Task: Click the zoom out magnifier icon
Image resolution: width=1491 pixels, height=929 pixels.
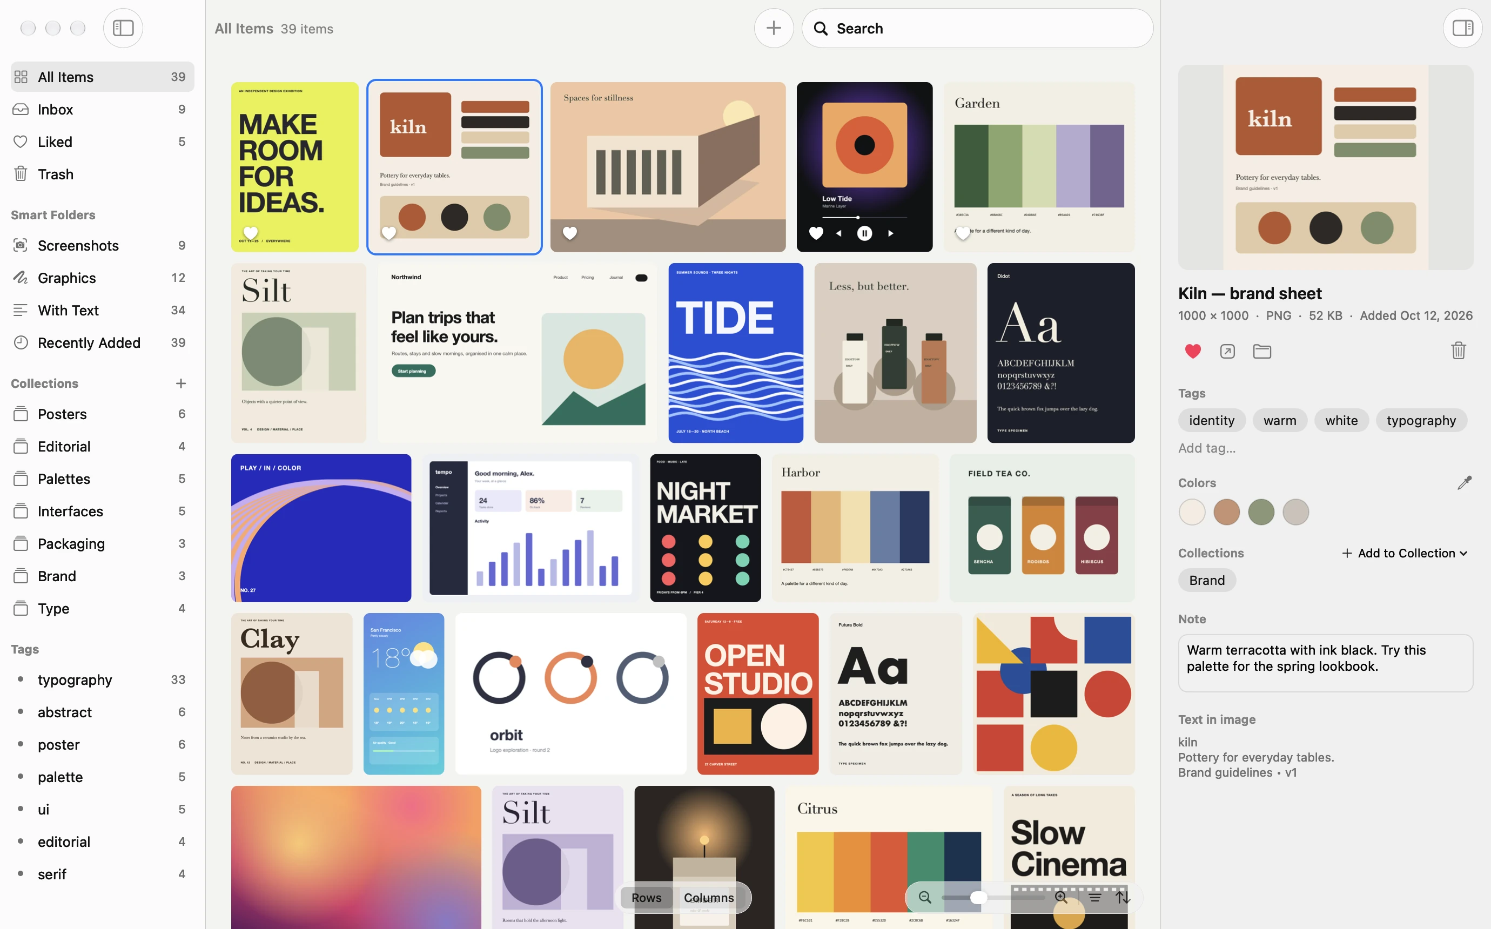Action: (924, 897)
